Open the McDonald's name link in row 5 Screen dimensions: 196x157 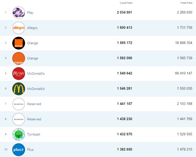click(x=36, y=74)
